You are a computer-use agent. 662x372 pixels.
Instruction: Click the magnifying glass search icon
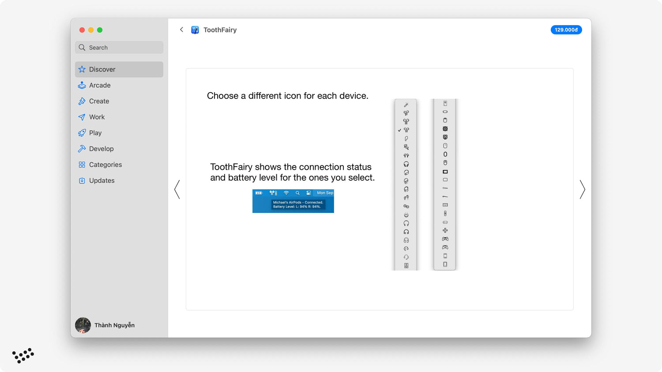tap(82, 48)
